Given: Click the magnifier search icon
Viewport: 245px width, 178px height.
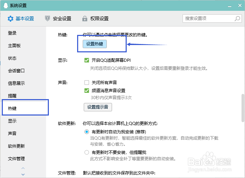Looking at the screenshot, I should point(237,18).
